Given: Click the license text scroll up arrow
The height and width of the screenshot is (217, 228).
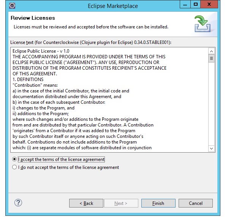Looking at the screenshot, I should (x=211, y=51).
